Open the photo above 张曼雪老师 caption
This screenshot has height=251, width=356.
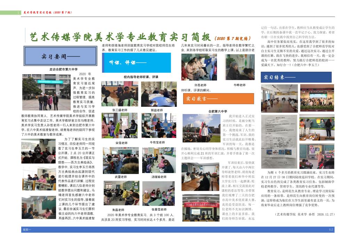[x=159, y=193]
